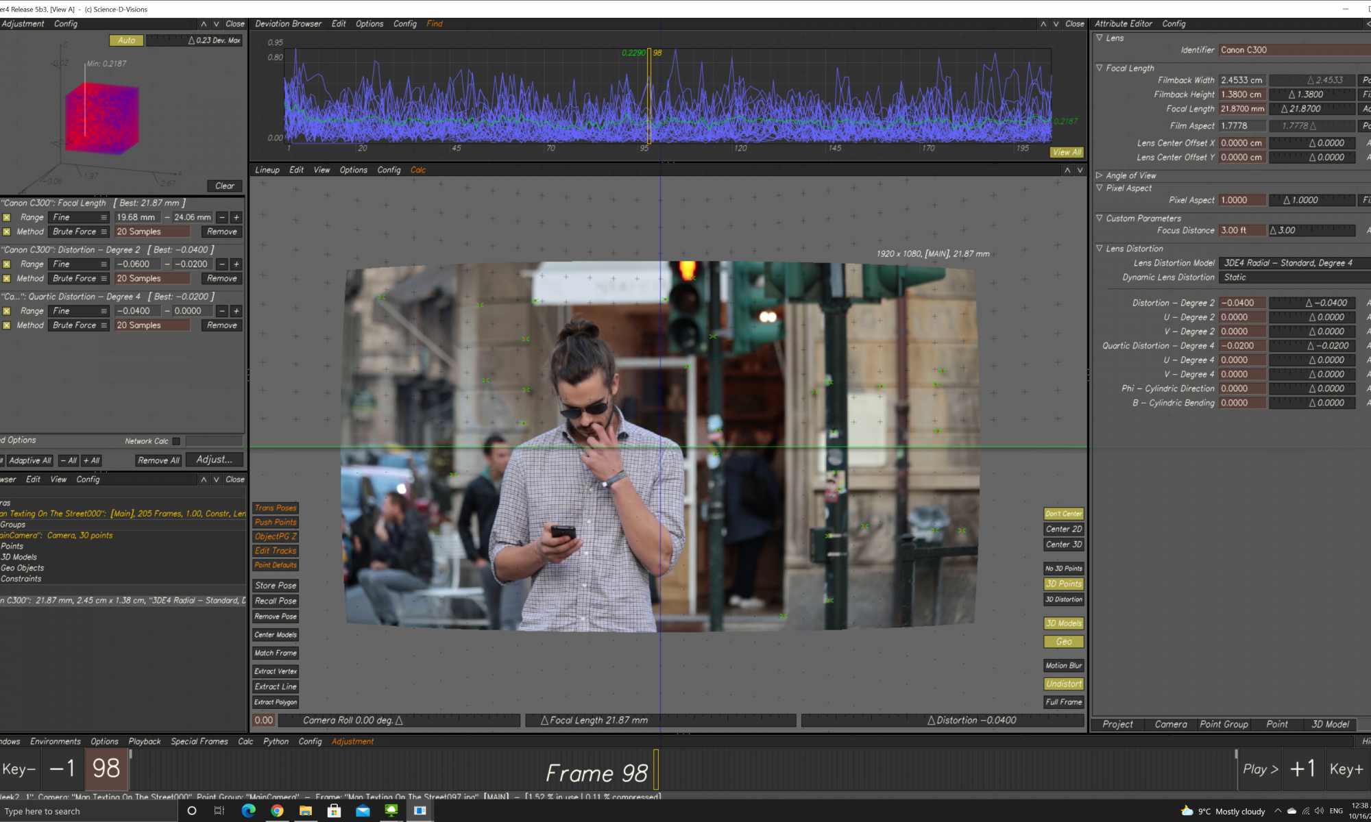
Task: Click the Focal Length delta slider triangle
Action: [x=1285, y=109]
